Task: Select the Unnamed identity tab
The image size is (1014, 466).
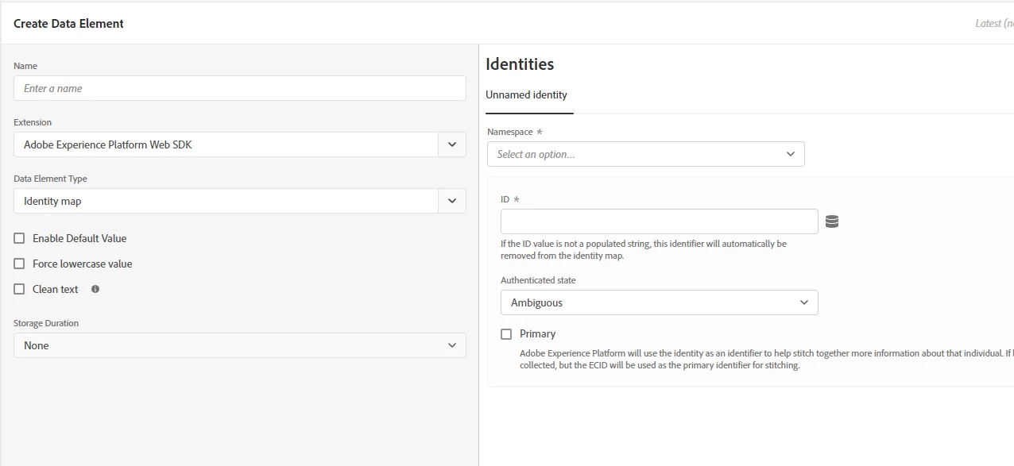Action: tap(527, 95)
